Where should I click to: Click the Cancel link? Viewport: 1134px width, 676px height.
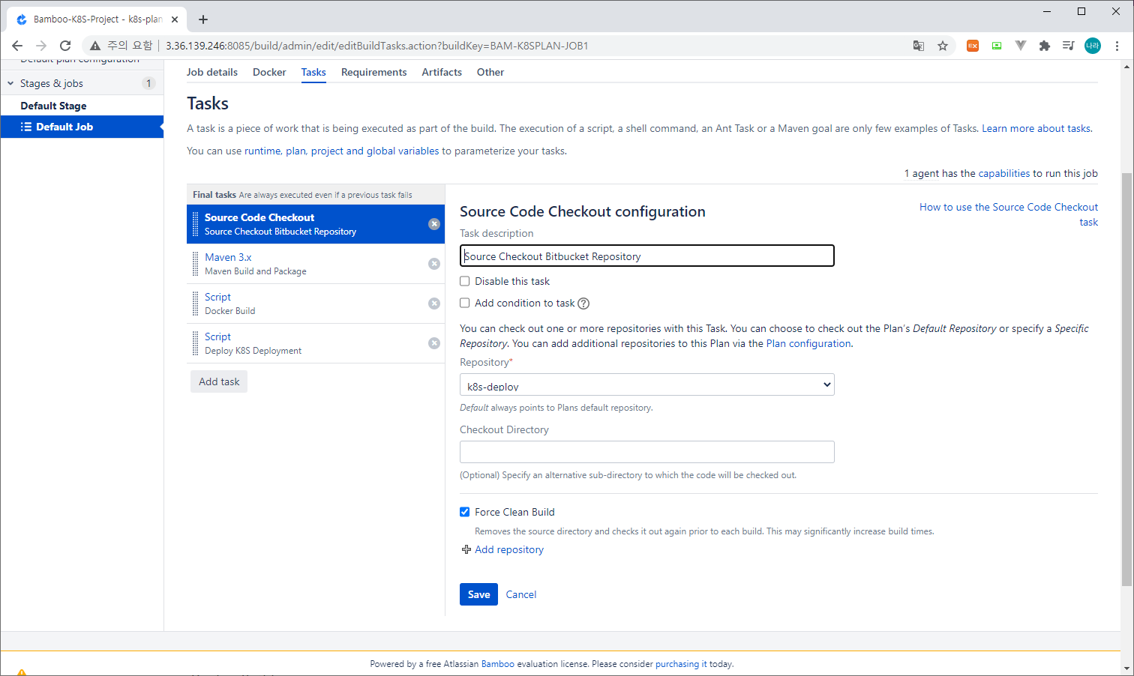[x=521, y=594]
